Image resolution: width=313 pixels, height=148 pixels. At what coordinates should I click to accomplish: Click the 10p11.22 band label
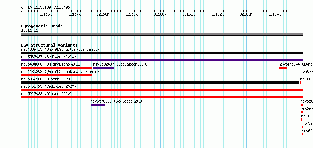(30, 31)
